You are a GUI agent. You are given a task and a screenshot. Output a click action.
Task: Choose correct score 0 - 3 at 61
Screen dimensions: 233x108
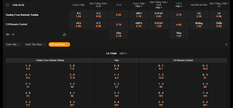pyautogui.click(x=205, y=76)
